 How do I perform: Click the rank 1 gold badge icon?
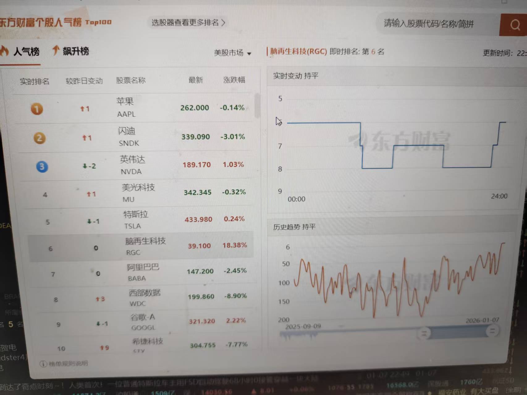(x=37, y=109)
